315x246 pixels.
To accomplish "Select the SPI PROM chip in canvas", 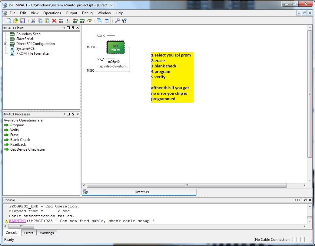I will [x=115, y=48].
